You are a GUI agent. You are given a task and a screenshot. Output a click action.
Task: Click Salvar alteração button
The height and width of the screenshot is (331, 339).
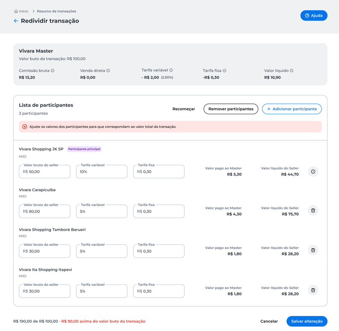point(307,321)
